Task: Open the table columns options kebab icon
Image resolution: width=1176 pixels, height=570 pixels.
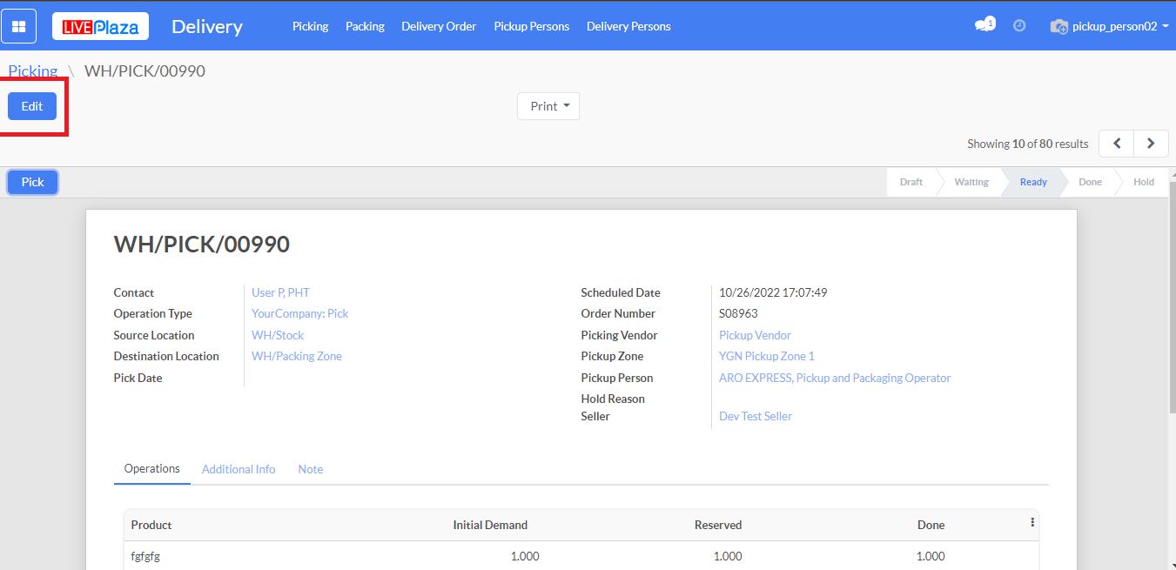Action: click(1032, 522)
